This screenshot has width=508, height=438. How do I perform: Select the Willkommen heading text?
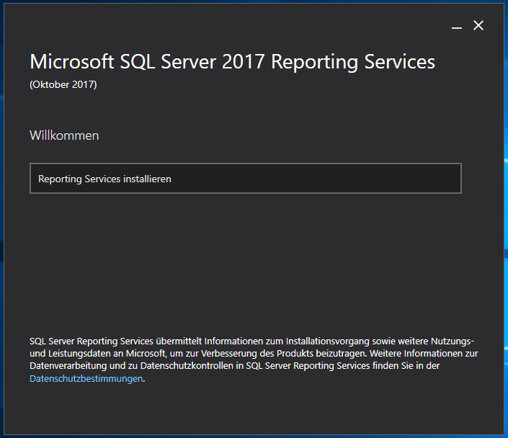click(x=64, y=135)
